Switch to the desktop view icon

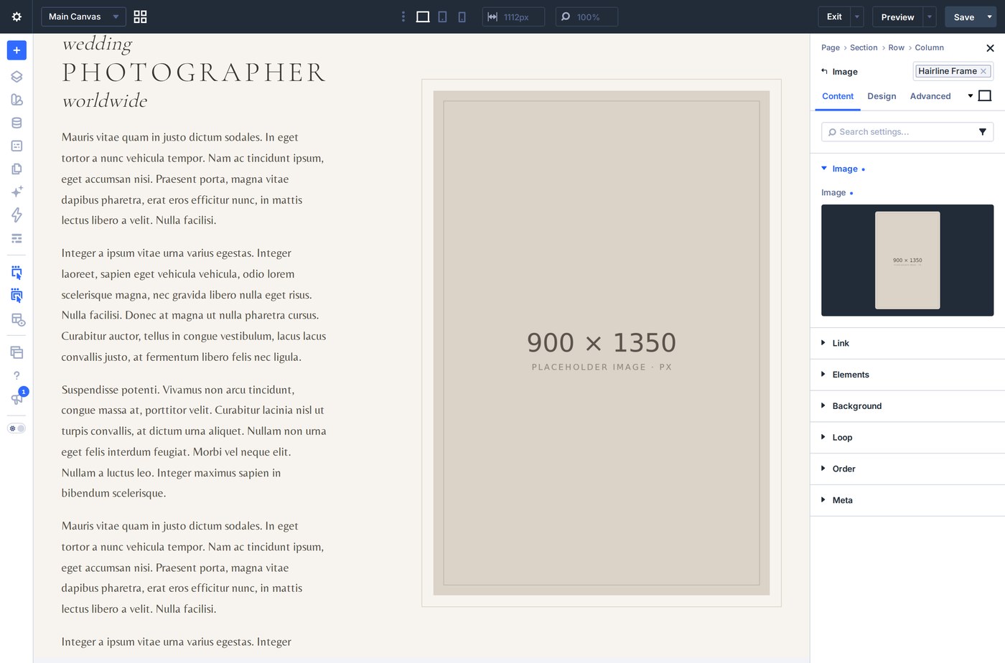[x=423, y=17]
